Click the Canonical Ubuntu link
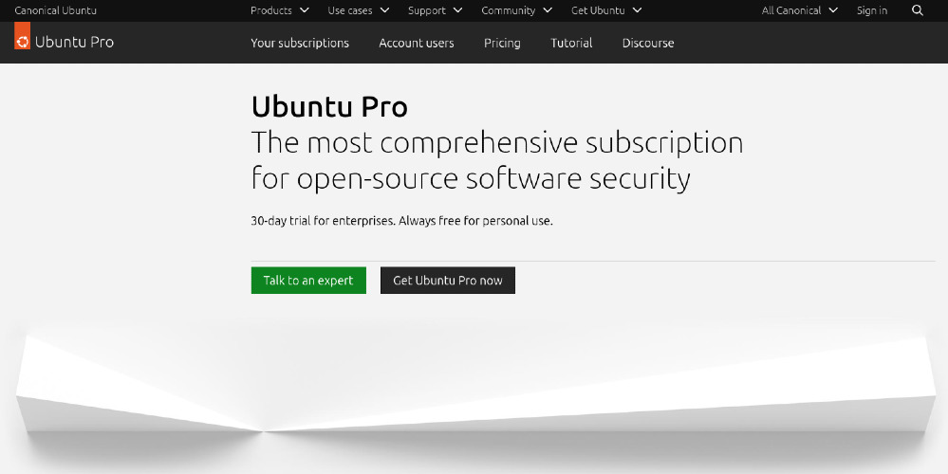This screenshot has height=474, width=948. point(56,10)
